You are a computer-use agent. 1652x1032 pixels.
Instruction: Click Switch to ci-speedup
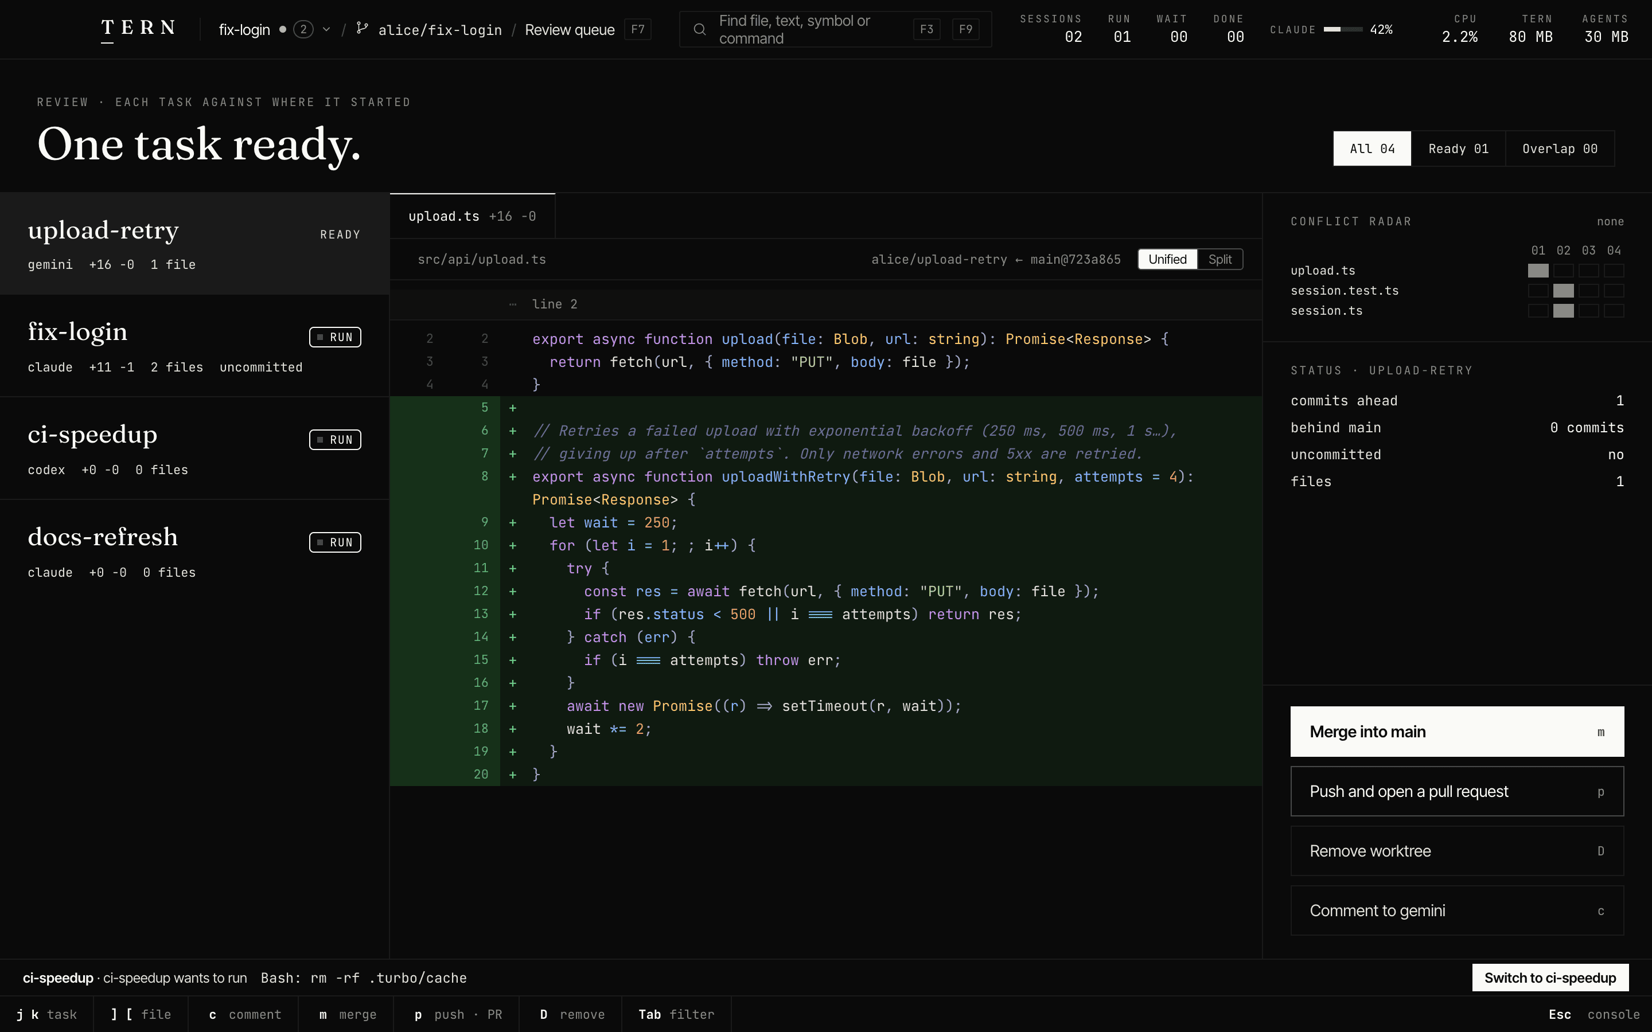pos(1549,978)
